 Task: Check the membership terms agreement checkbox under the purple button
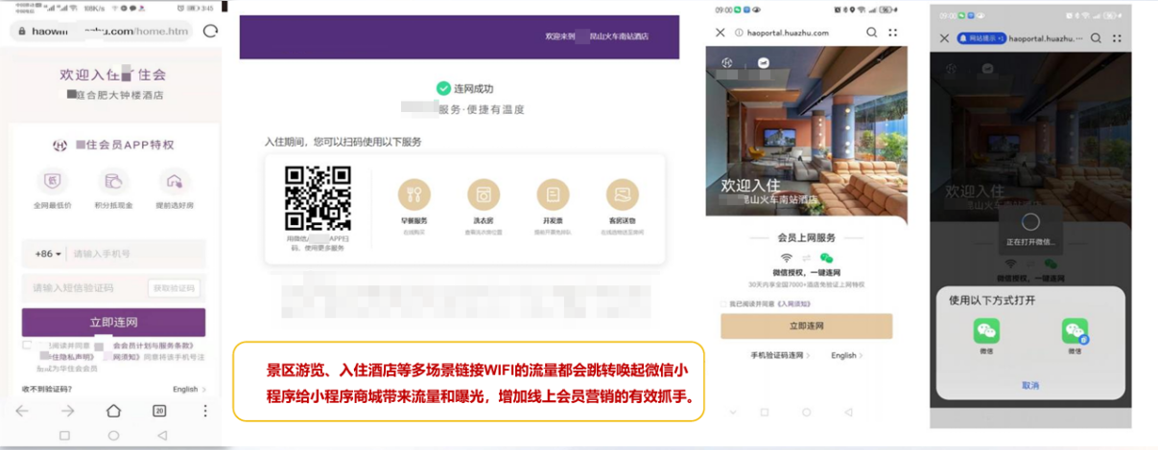pyautogui.click(x=27, y=345)
